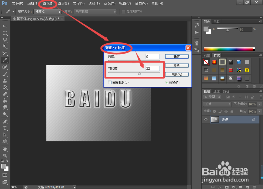This screenshot has width=263, height=189.
Task: Select the Brush tool
Action: [5, 74]
